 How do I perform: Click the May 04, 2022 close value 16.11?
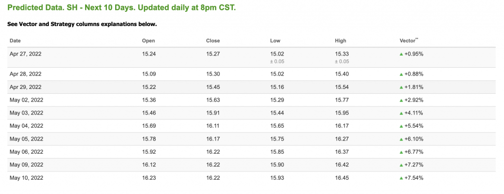coord(213,126)
